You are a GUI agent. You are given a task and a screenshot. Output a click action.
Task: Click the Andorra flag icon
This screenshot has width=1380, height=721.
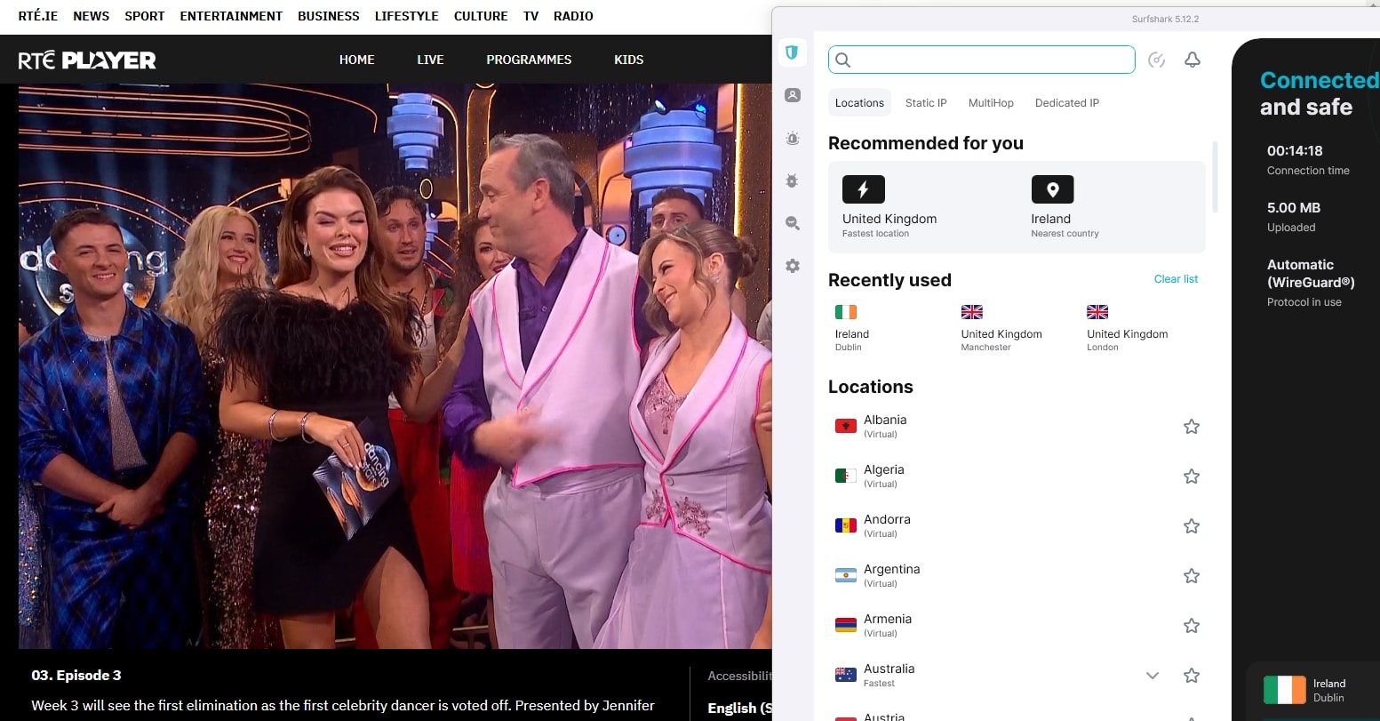coord(846,526)
